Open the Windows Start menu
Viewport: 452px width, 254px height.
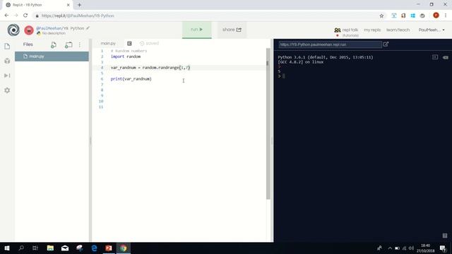point(7,248)
